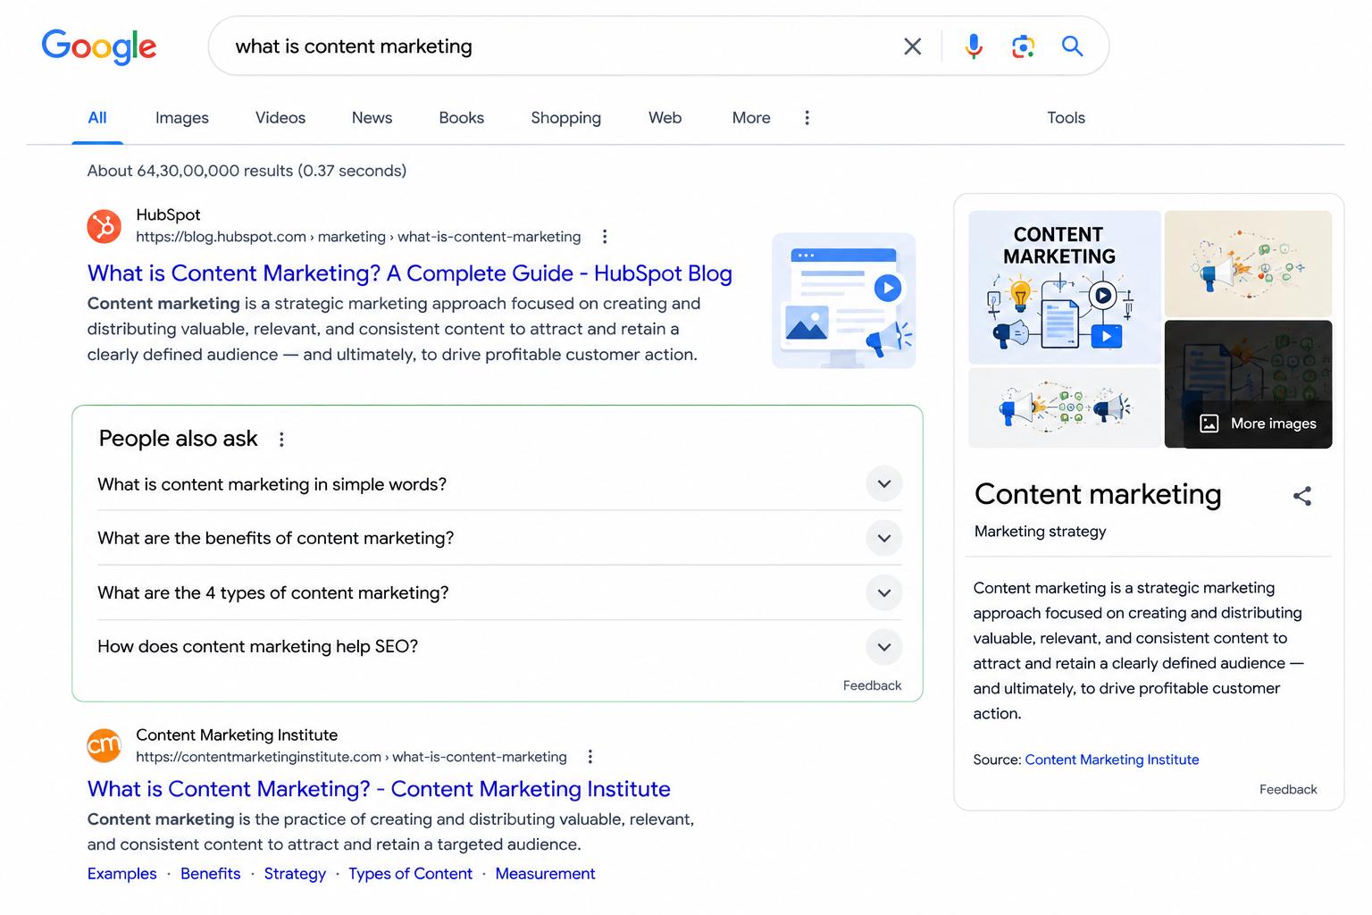The height and width of the screenshot is (915, 1372).
Task: Expand 'How does content marketing help SEO?'
Action: click(499, 647)
